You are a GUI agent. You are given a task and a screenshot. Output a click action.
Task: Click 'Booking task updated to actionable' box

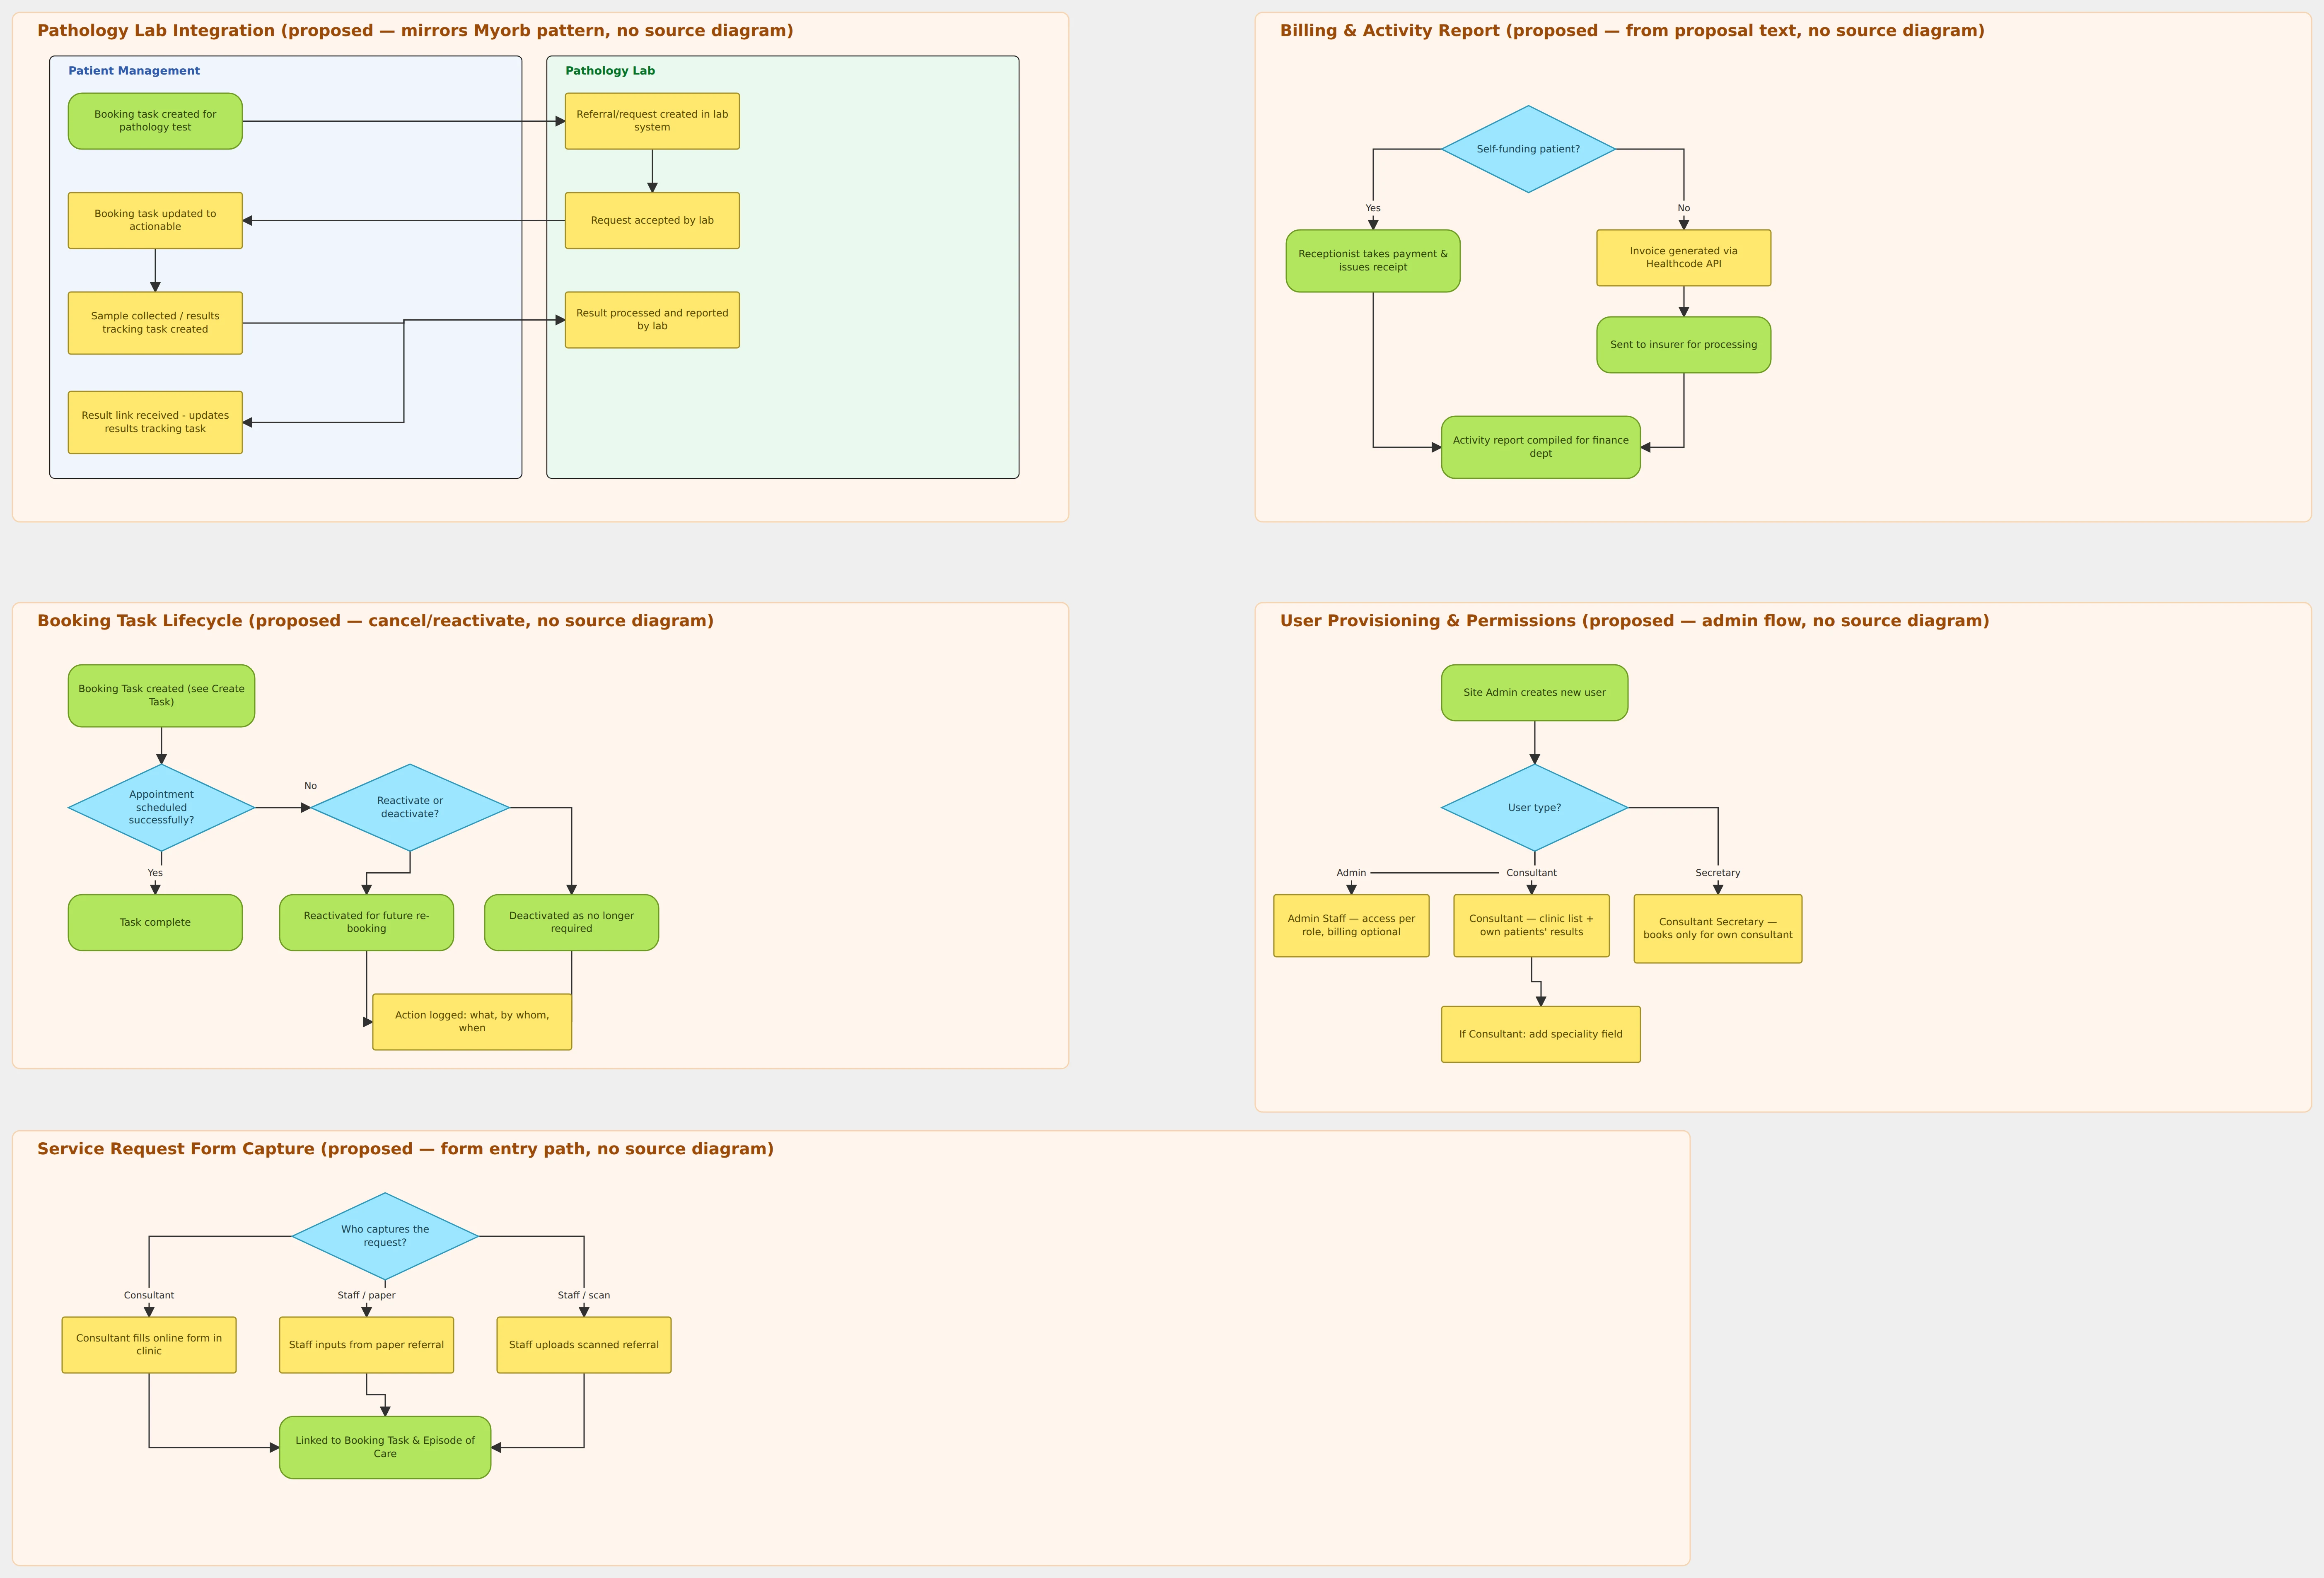tap(155, 220)
